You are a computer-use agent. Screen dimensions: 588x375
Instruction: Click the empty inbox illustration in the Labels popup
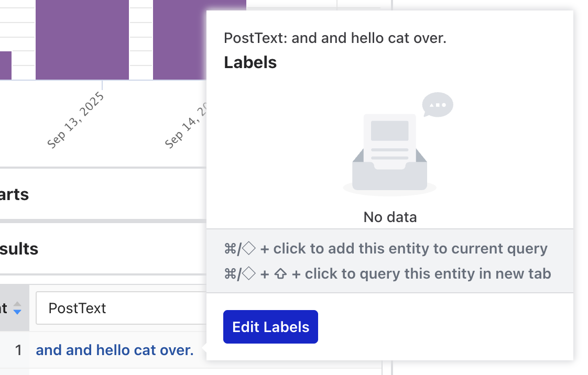(390, 147)
